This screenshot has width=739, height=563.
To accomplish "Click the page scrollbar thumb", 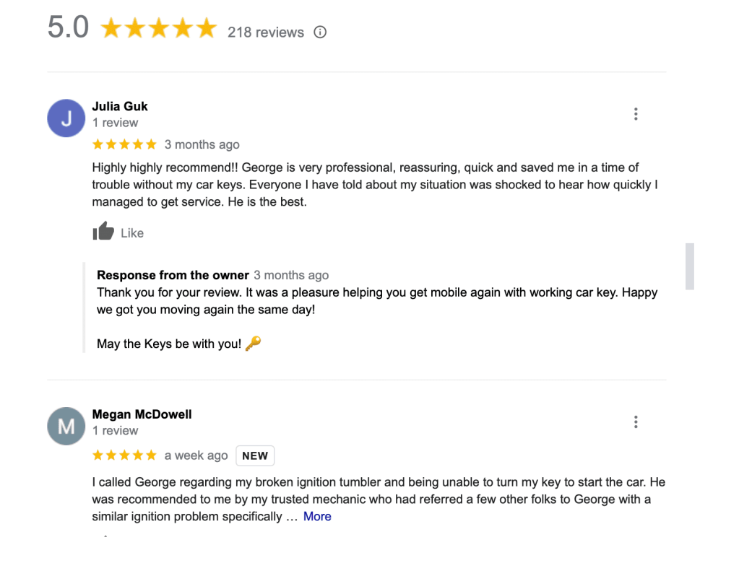I will [x=690, y=266].
